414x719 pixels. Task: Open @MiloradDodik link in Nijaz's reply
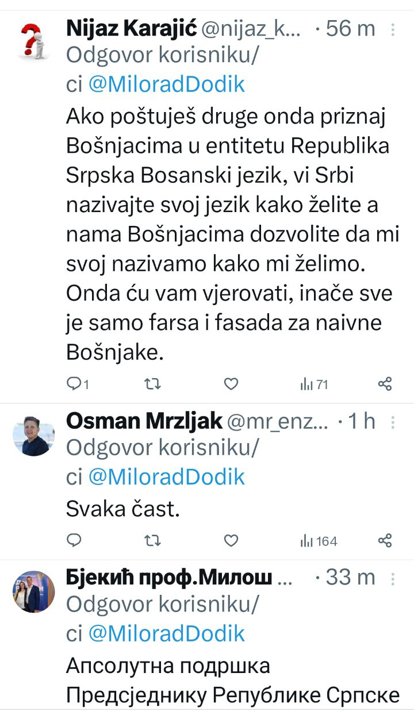(166, 84)
